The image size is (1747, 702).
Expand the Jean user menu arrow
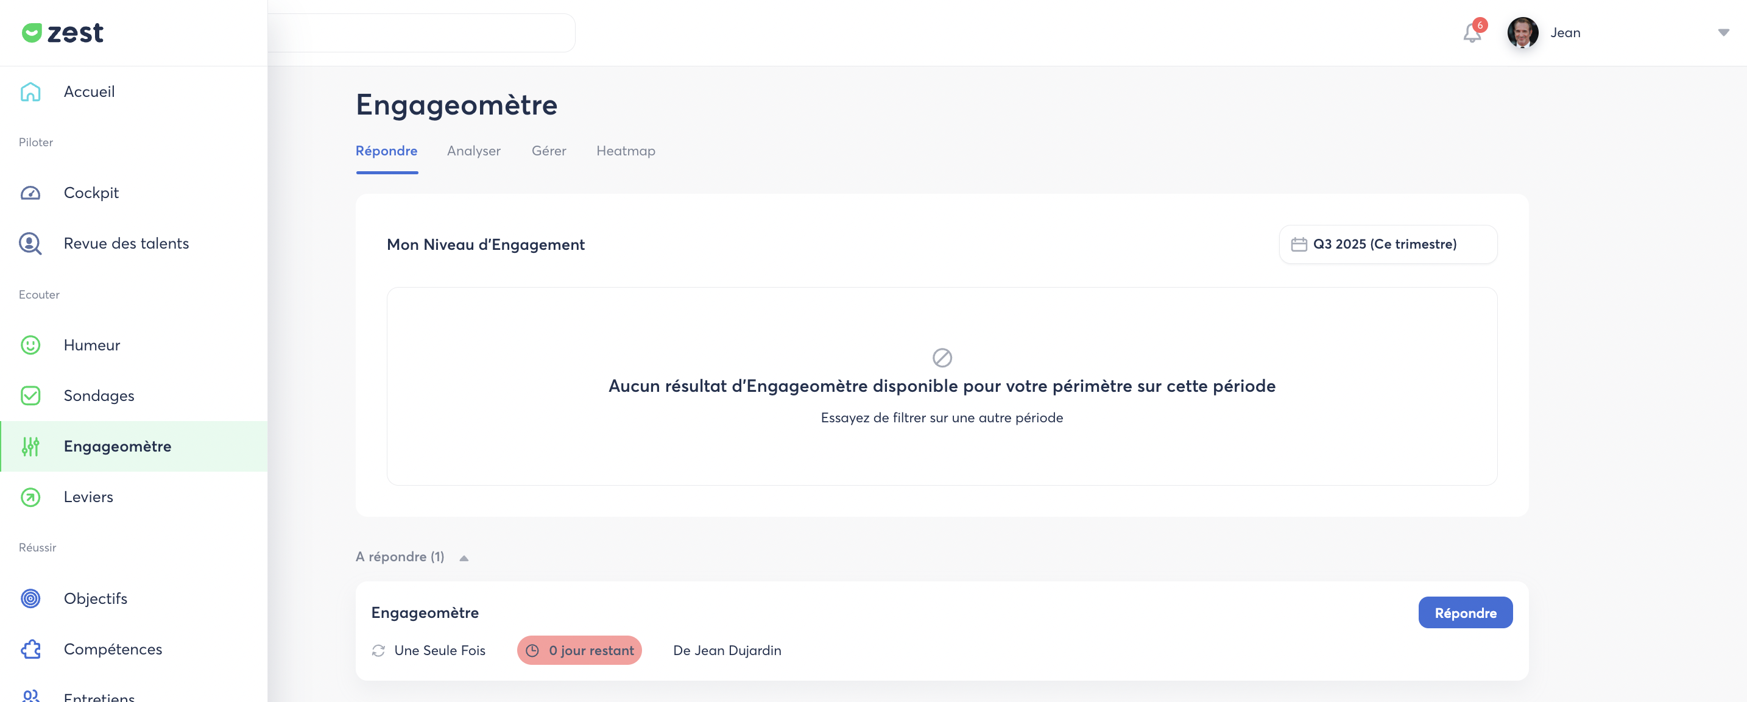[1723, 32]
